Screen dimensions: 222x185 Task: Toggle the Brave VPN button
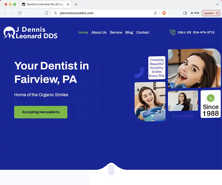pos(195,13)
